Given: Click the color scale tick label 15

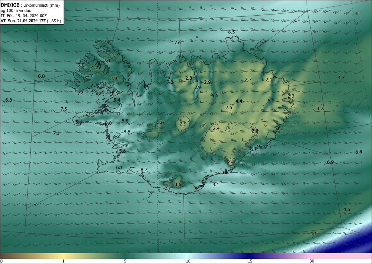Looking at the screenshot, I should click(250, 261).
